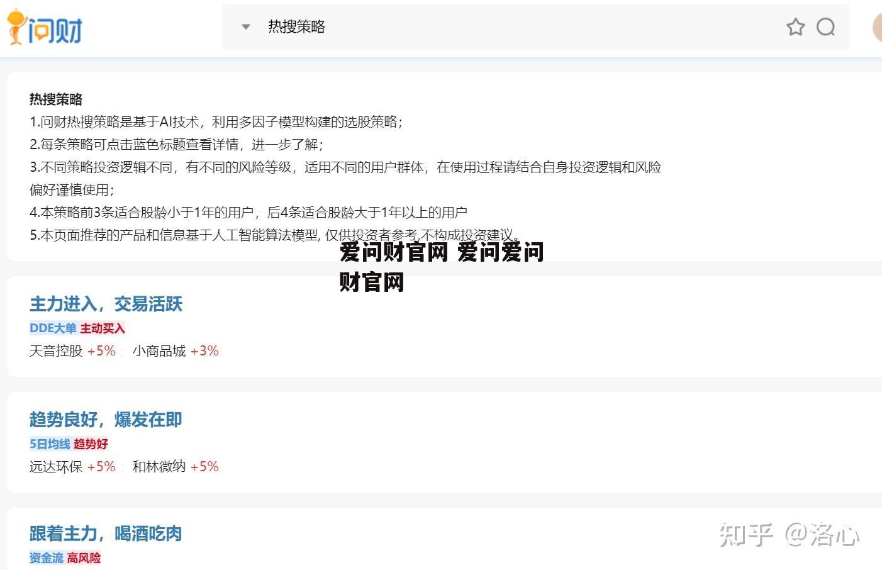Click 小商品城's +3% change
The width and height of the screenshot is (882, 570).
click(x=204, y=351)
